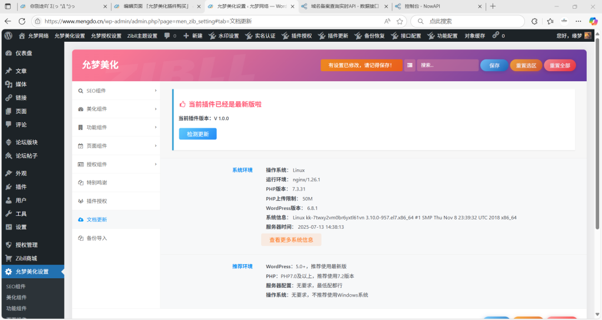Click the WordPress logo in admin bar

[8, 36]
